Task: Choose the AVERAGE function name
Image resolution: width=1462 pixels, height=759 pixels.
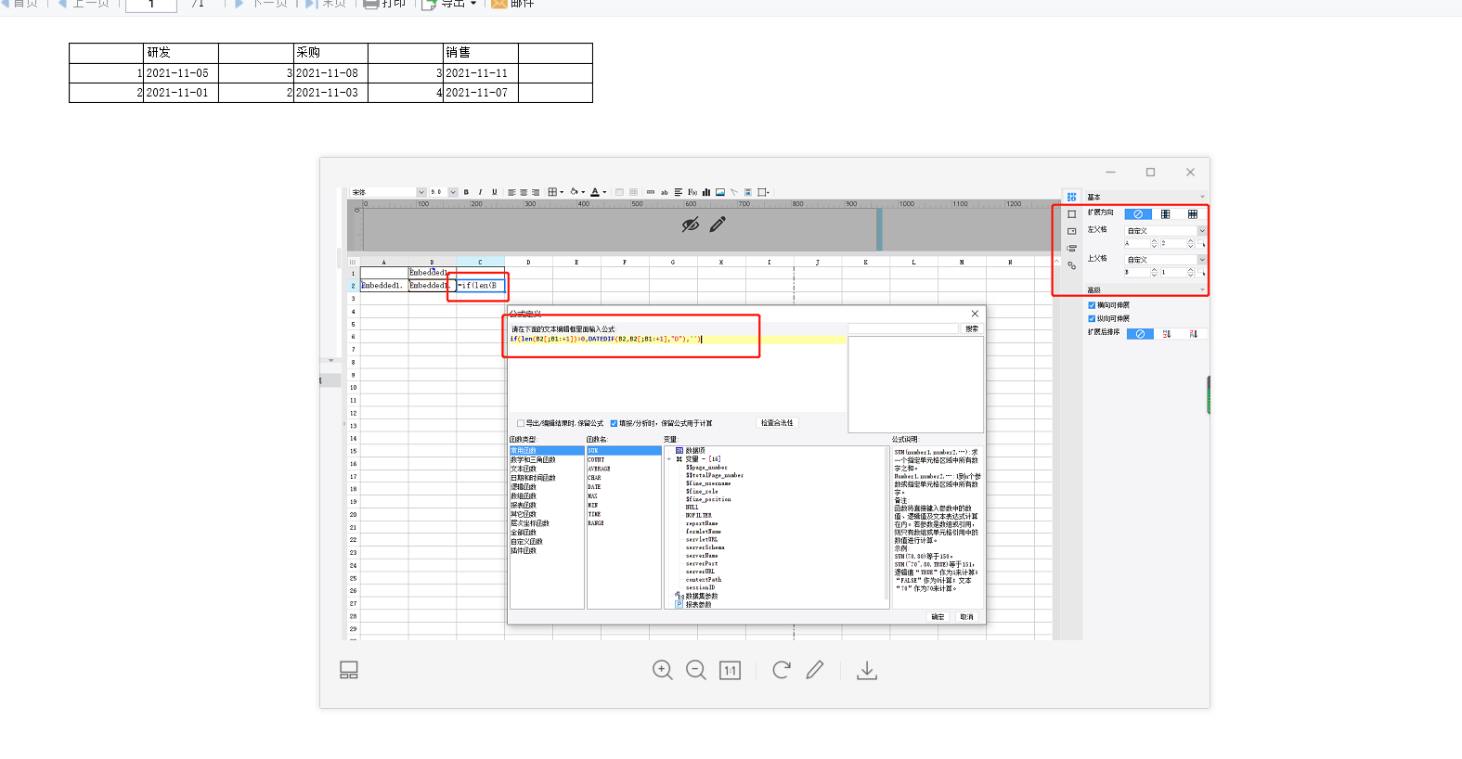Action: pos(599,469)
